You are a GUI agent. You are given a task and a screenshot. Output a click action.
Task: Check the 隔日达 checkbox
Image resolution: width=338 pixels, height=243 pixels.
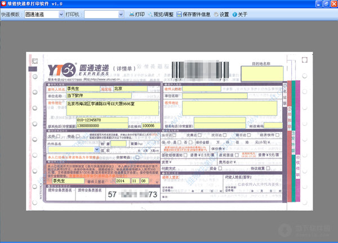[x=249, y=135]
